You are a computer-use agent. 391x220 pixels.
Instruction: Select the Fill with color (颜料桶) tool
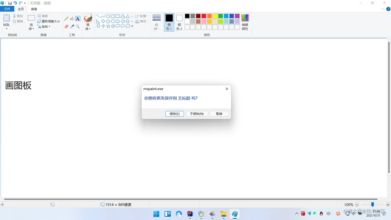point(72,19)
